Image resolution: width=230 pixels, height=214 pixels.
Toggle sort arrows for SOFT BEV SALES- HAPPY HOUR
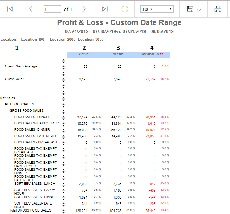pyautogui.click(x=63, y=191)
